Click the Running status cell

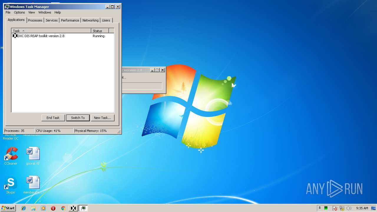pyautogui.click(x=99, y=36)
